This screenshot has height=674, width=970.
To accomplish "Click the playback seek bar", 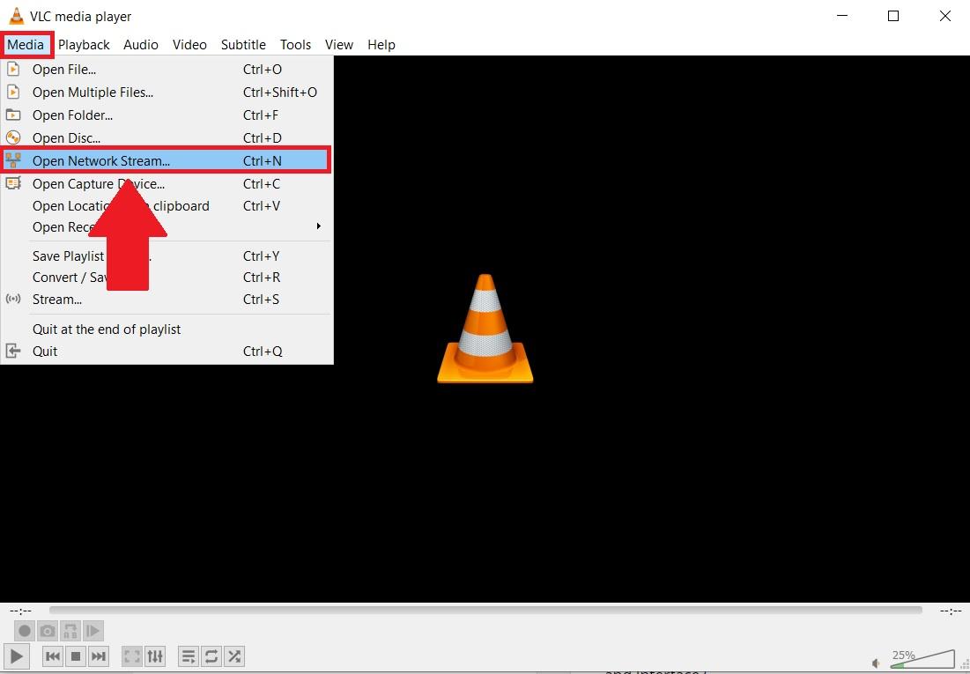I will (x=485, y=611).
